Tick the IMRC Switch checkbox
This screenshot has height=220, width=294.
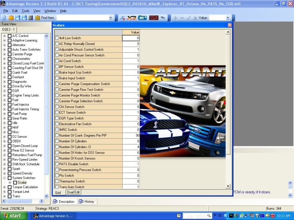click(x=57, y=129)
